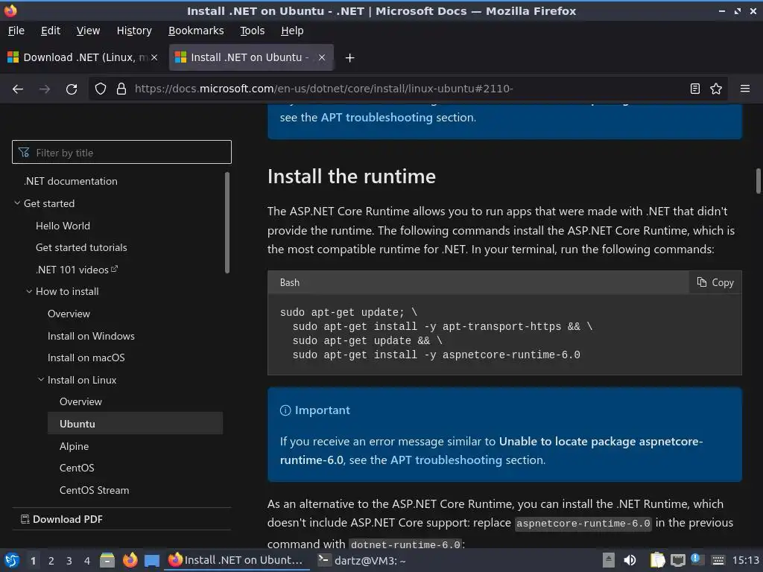Open the View menu

click(88, 31)
